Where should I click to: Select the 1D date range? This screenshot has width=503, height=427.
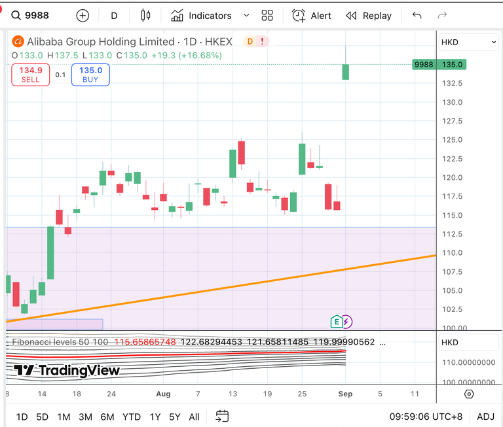pos(22,417)
